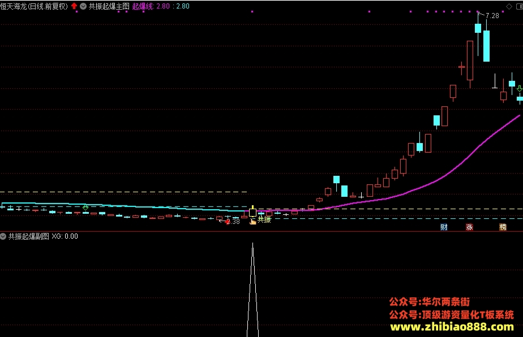This screenshot has width=523, height=337.
Task: Open the 共振起爆主图 indicator dropdown chevron
Action: tap(83, 6)
